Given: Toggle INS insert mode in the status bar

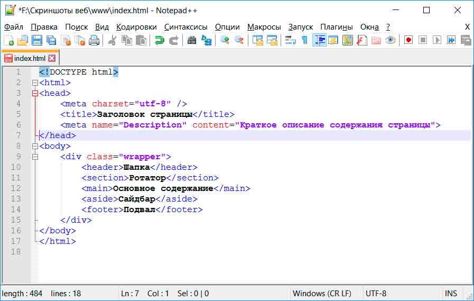Looking at the screenshot, I should point(451,294).
